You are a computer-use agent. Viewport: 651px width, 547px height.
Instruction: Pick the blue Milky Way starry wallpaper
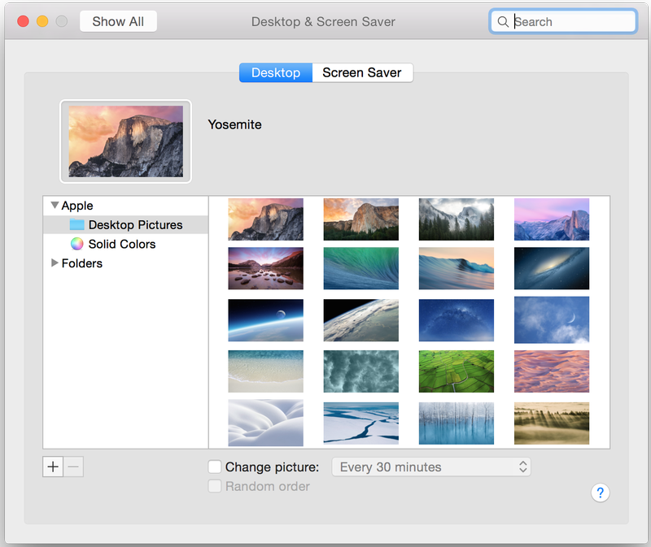click(457, 320)
